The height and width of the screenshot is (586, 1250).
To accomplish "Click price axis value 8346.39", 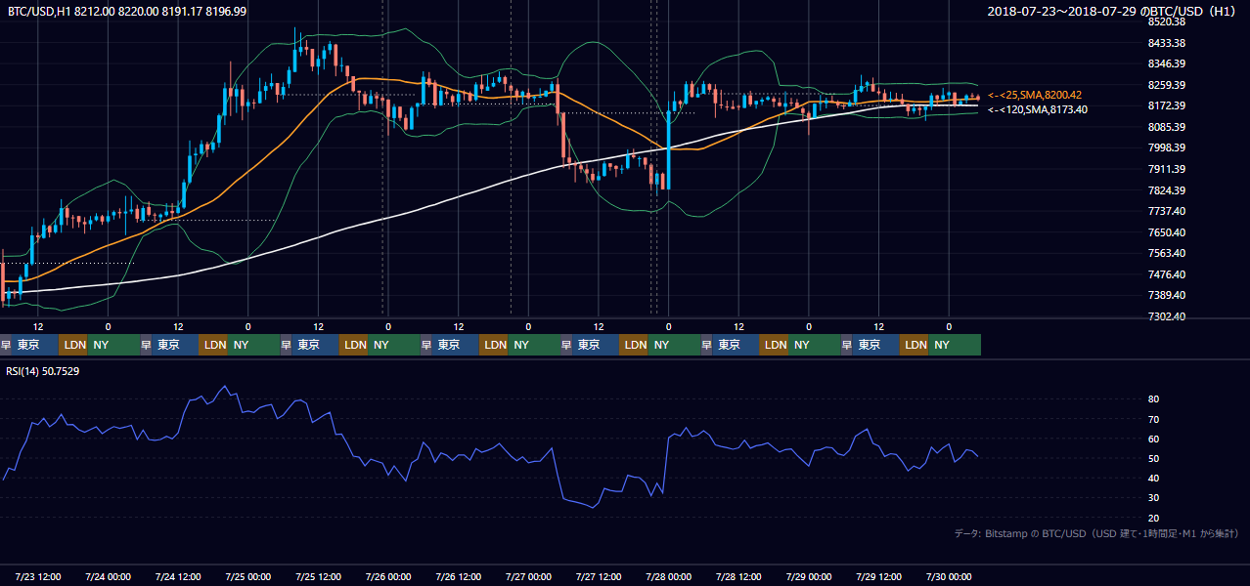I will pyautogui.click(x=1167, y=63).
